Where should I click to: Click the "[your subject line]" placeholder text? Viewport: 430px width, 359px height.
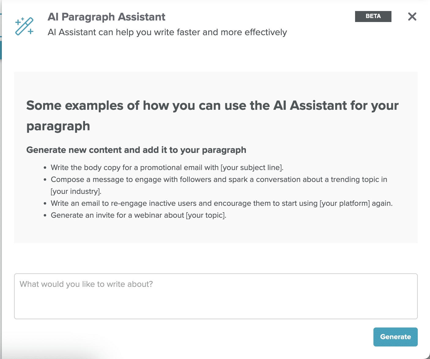click(x=252, y=168)
